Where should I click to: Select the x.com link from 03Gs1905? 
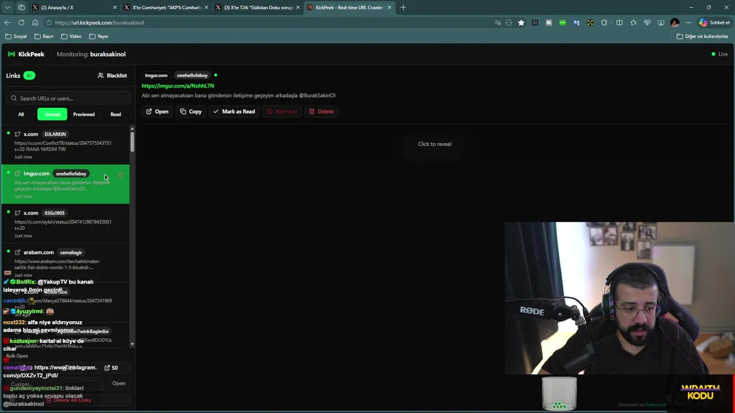coord(65,224)
